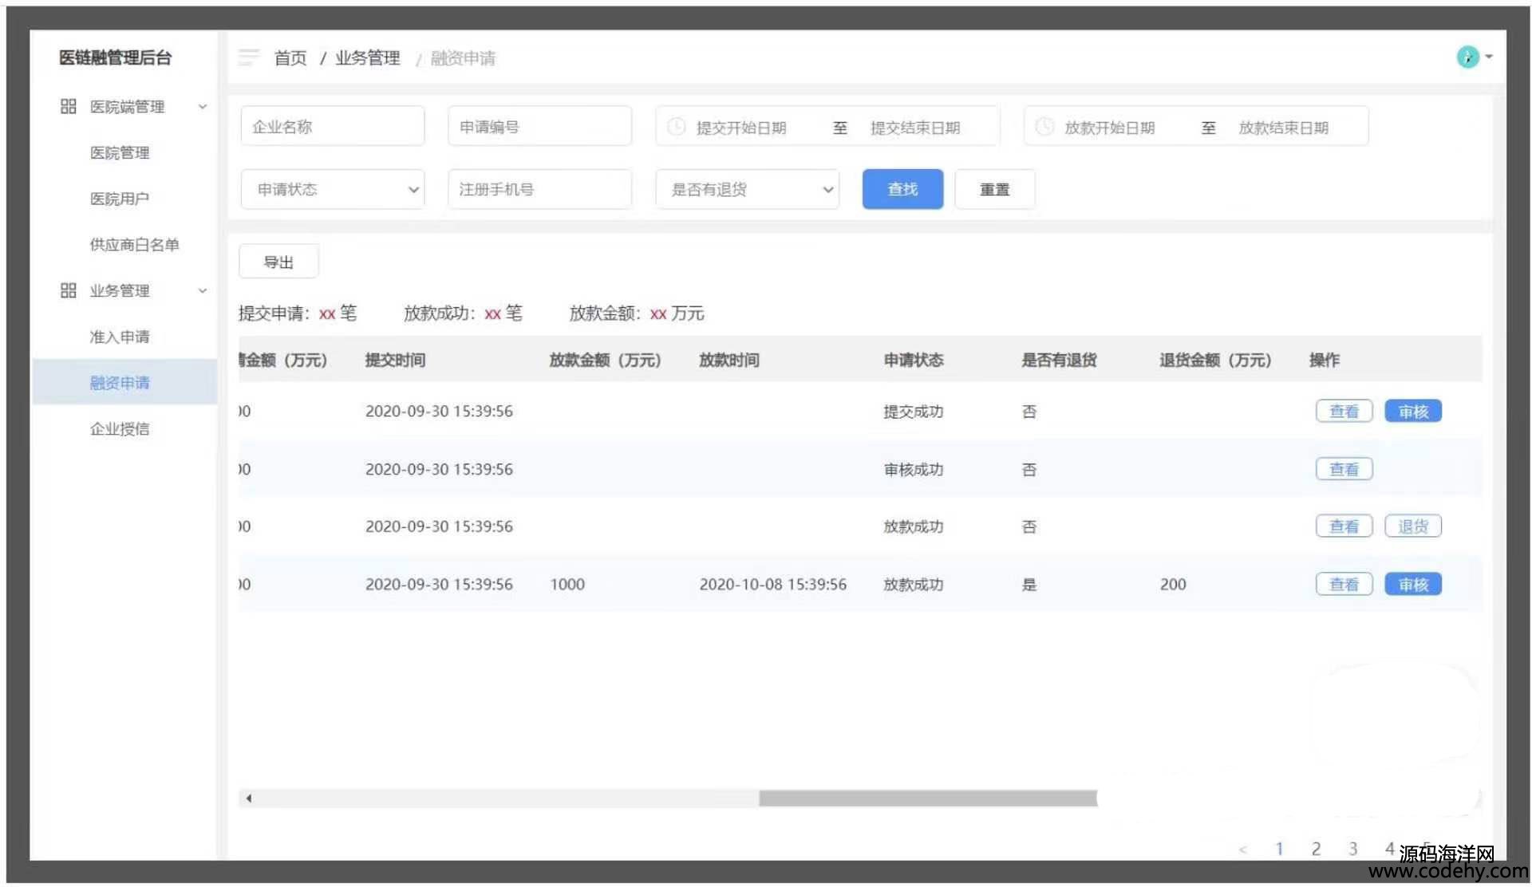Click the 2020-10-08 15:39:56 放款时间 cell
This screenshot has width=1532, height=887.
(773, 585)
